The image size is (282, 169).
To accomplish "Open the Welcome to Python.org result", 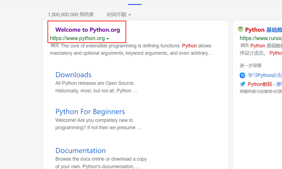I will tap(87, 30).
